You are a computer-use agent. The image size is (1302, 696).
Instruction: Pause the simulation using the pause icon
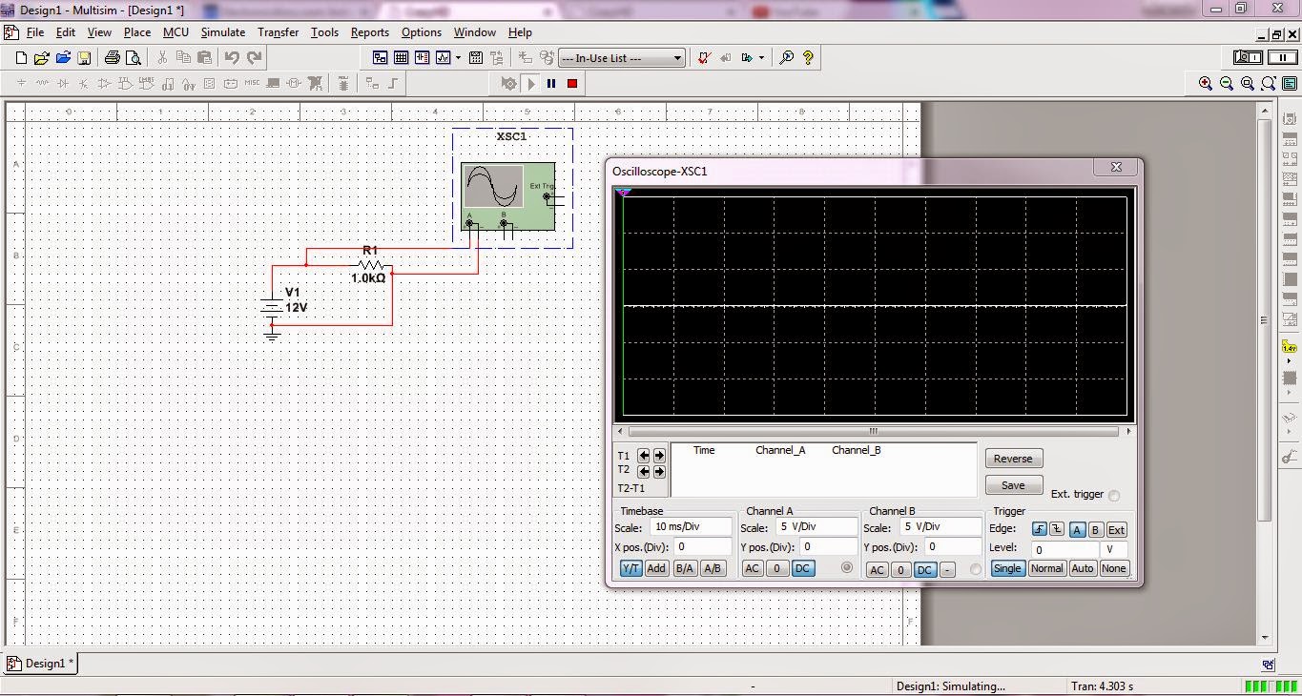tap(551, 83)
